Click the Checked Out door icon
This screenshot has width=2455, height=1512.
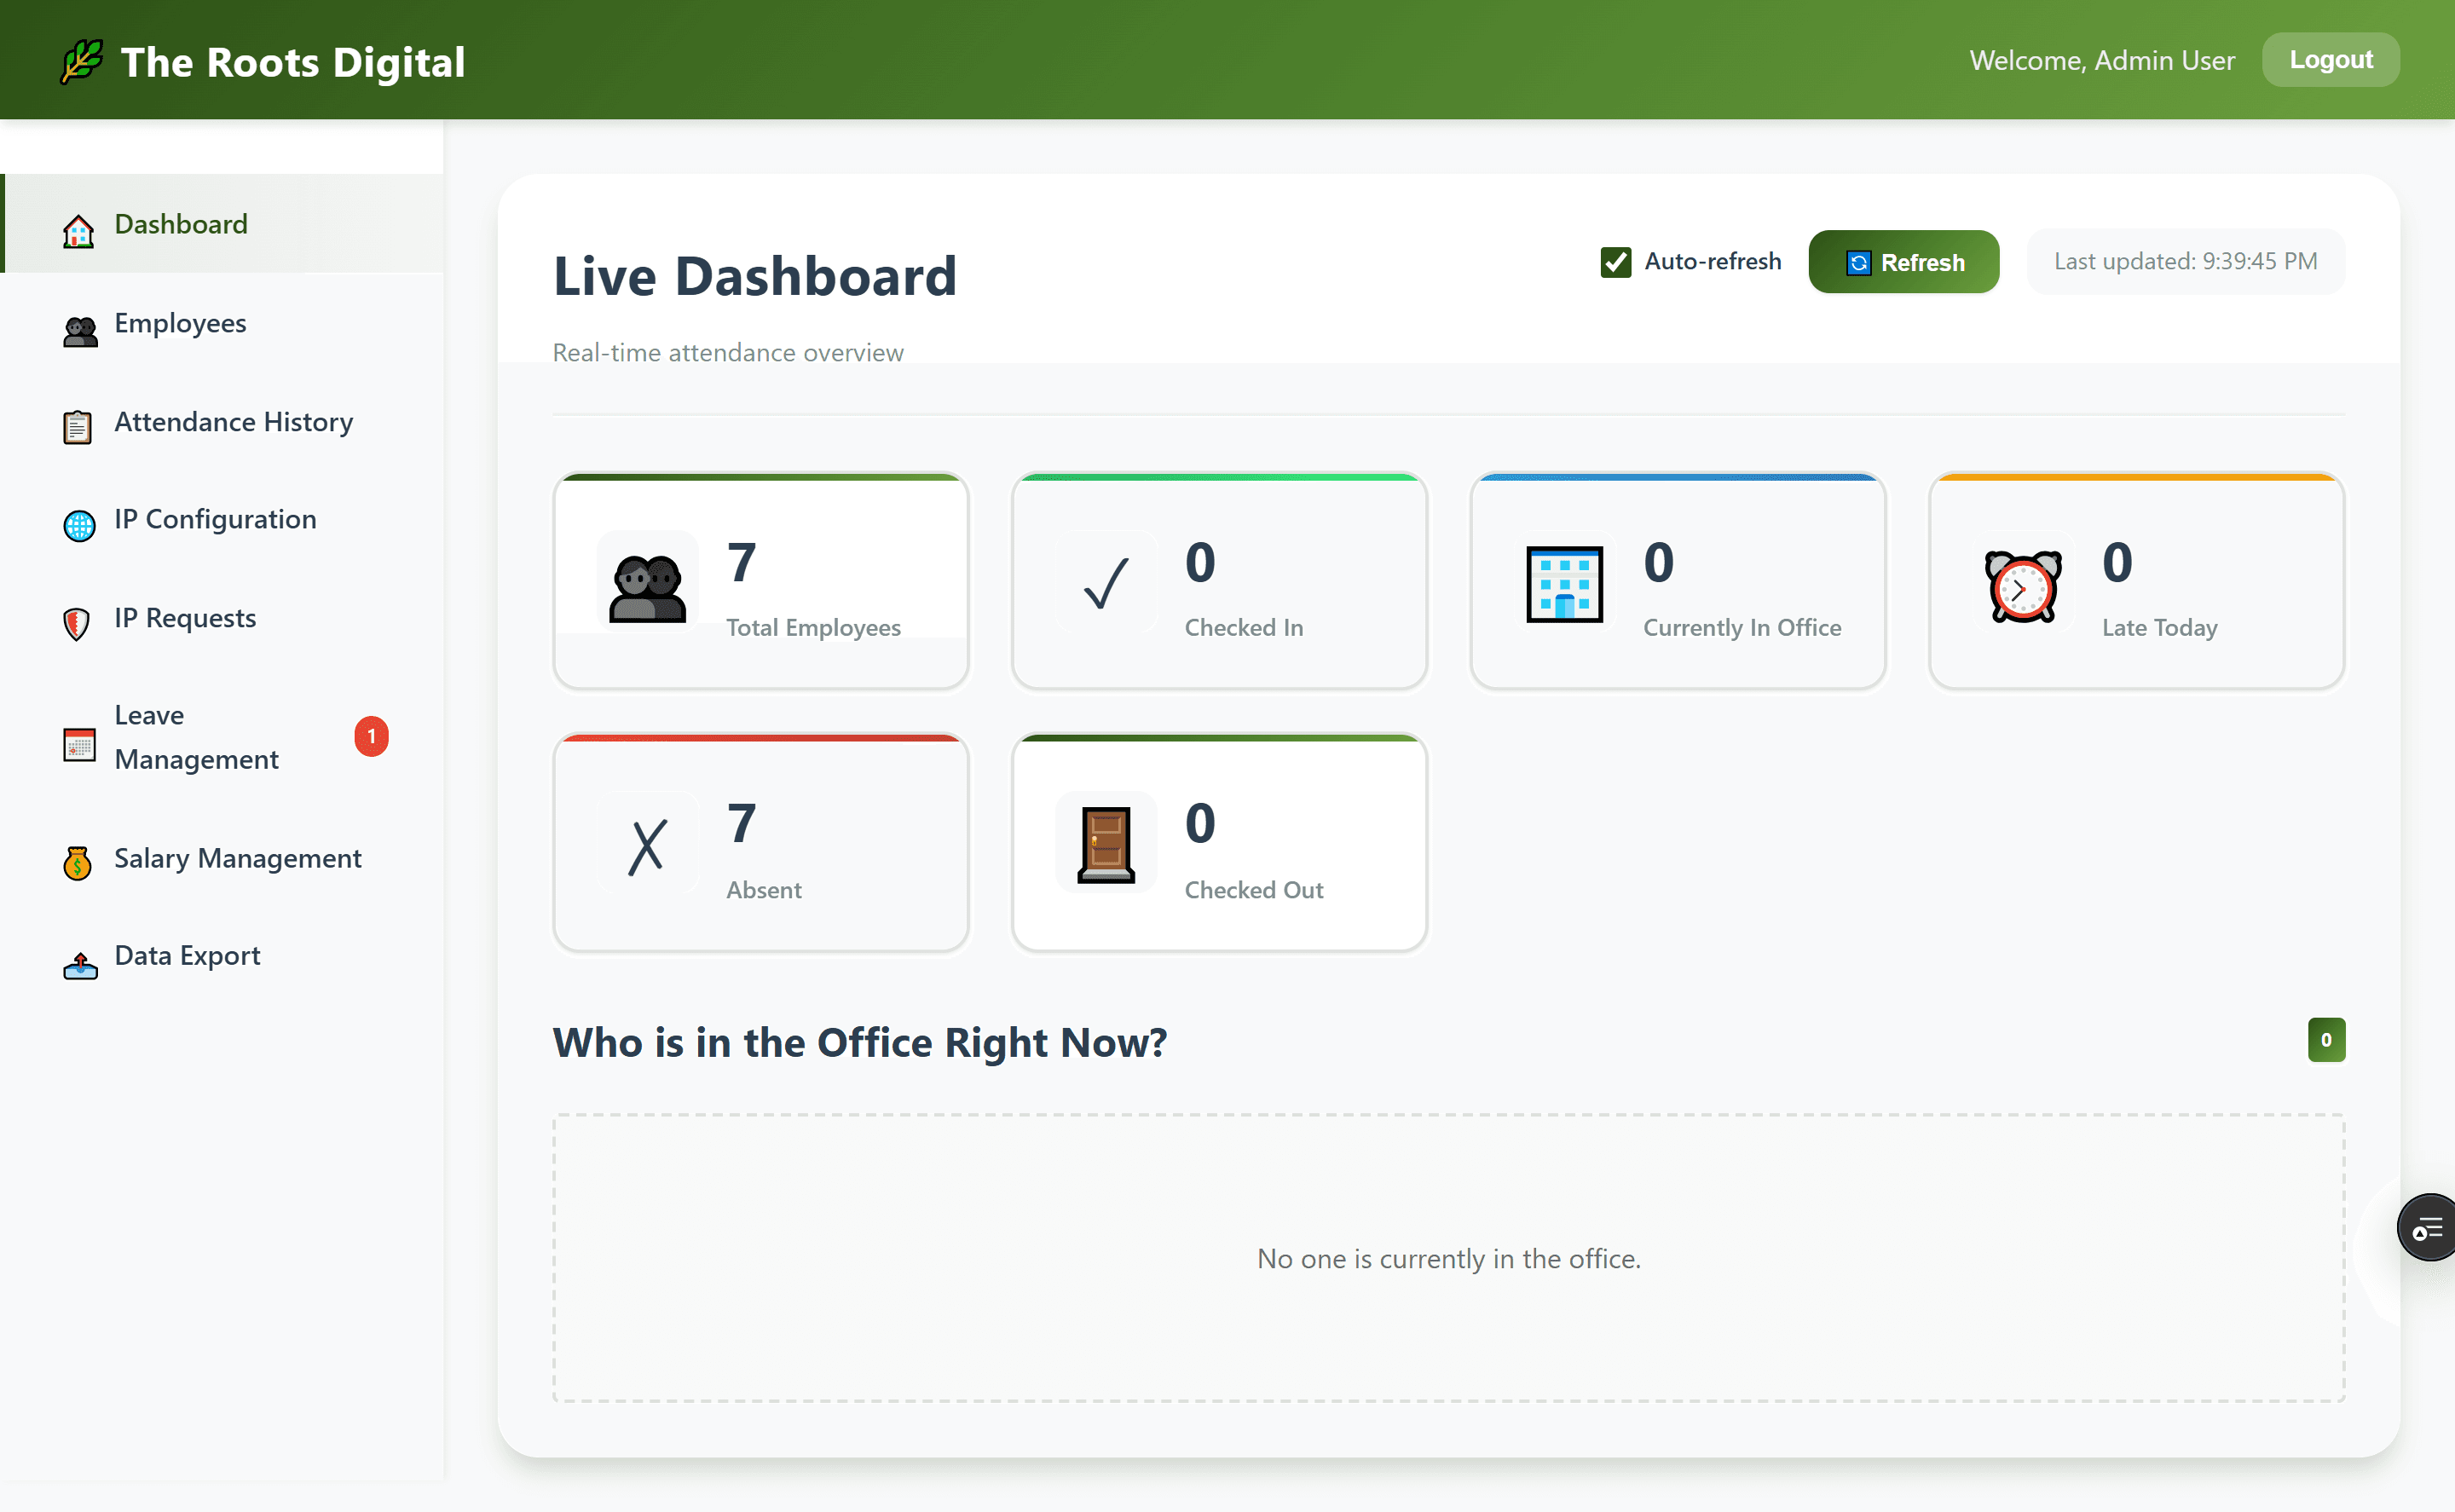[1106, 845]
